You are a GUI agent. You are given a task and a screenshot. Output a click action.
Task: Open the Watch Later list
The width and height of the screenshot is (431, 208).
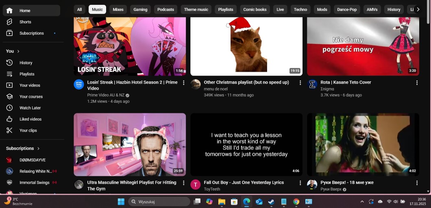click(x=30, y=108)
